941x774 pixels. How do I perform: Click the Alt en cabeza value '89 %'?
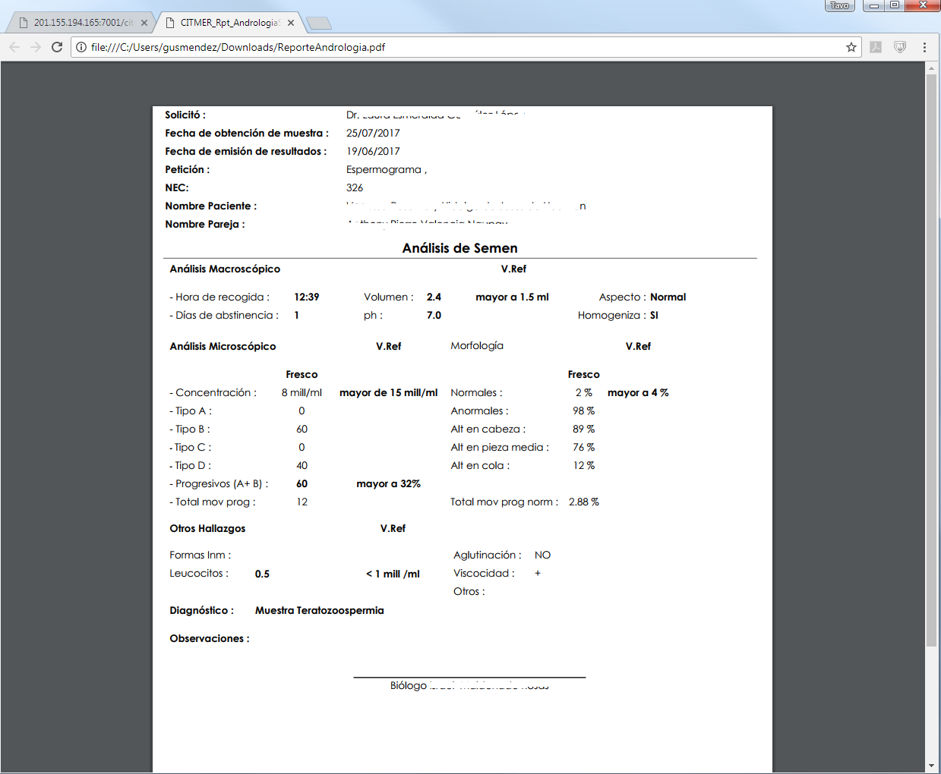pos(583,429)
